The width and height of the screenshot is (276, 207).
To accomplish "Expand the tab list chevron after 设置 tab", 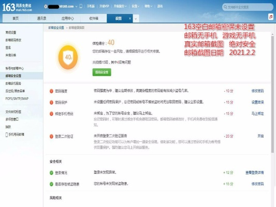I will [x=136, y=19].
